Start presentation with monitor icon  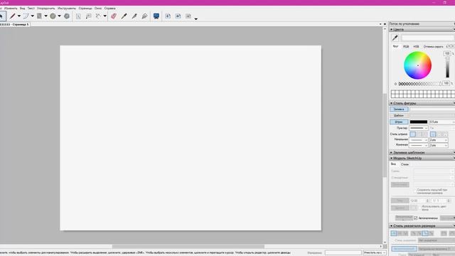pyautogui.click(x=156, y=16)
